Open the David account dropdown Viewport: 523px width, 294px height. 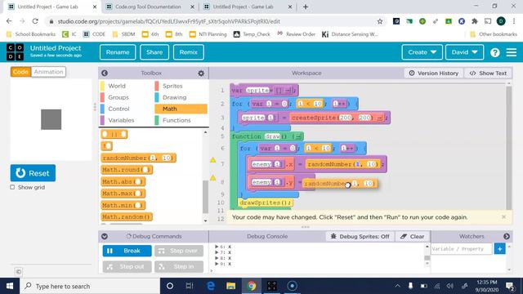(464, 52)
